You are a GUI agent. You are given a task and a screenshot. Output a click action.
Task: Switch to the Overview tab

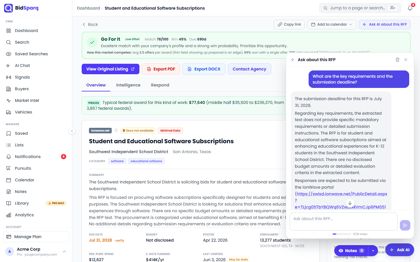96,85
